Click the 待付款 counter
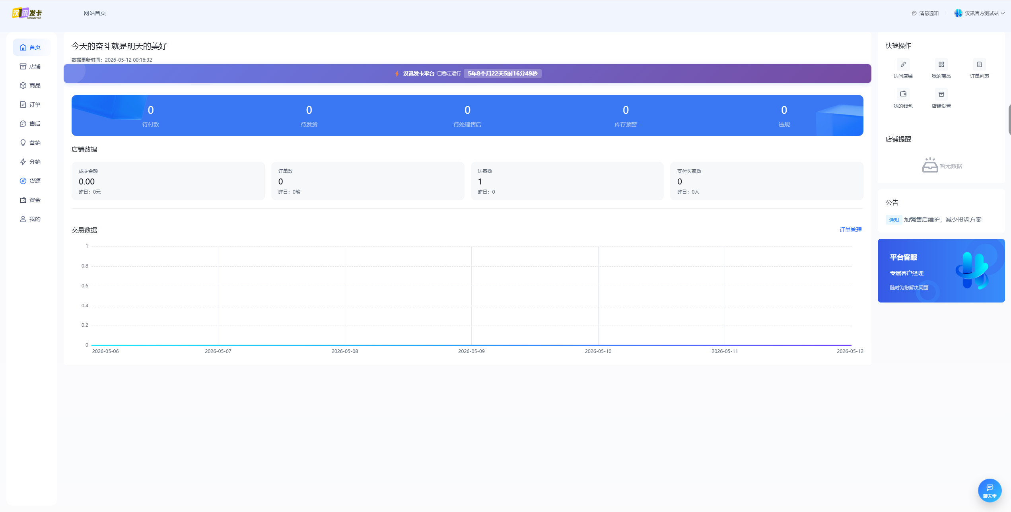This screenshot has width=1011, height=512. pos(151,116)
